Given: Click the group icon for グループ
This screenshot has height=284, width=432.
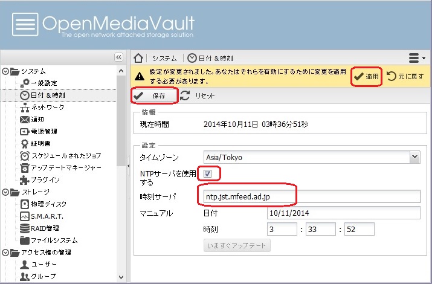Looking at the screenshot, I should pos(25,276).
